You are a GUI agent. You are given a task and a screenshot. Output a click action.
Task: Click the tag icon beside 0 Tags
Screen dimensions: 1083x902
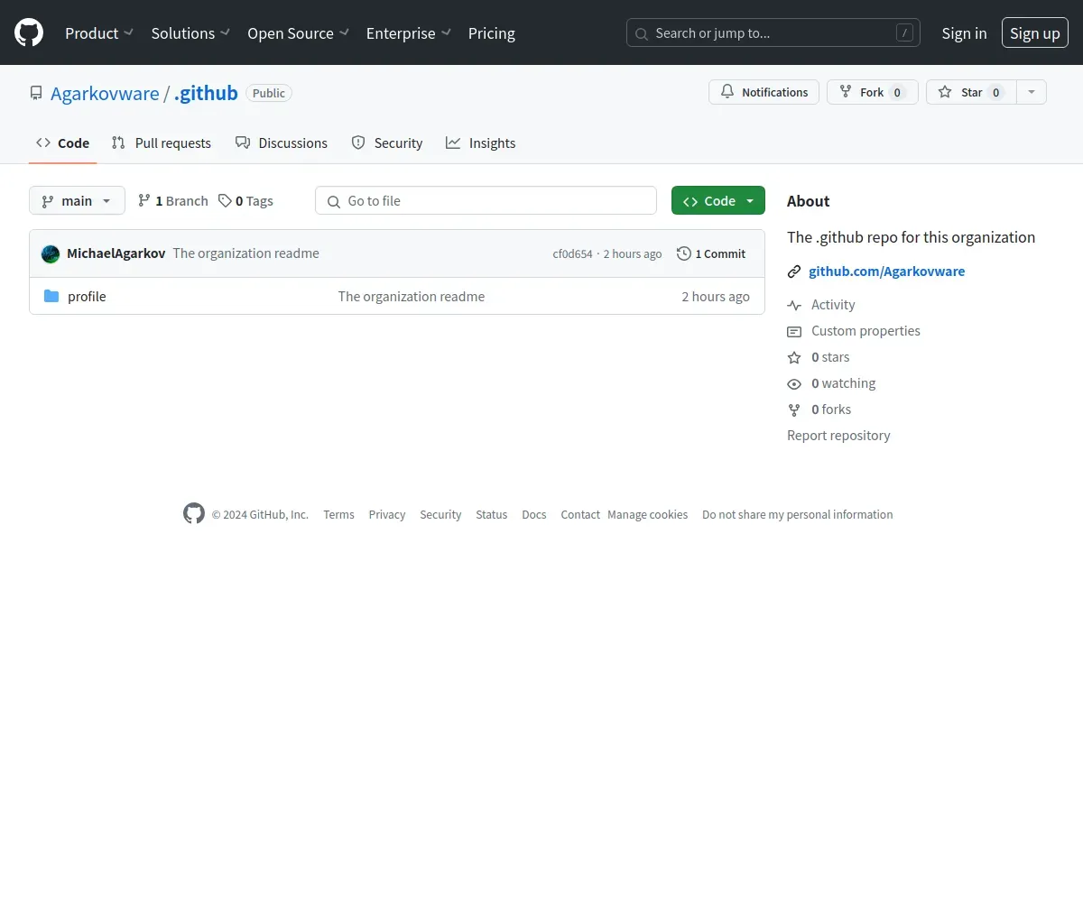(225, 200)
